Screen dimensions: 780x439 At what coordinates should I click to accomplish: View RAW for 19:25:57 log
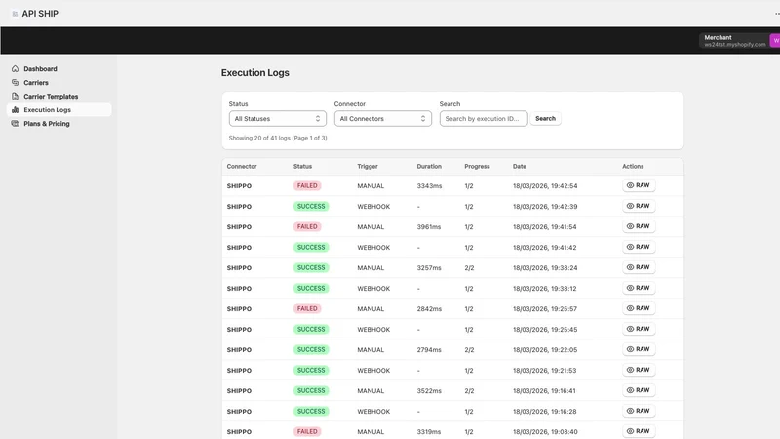[639, 308]
